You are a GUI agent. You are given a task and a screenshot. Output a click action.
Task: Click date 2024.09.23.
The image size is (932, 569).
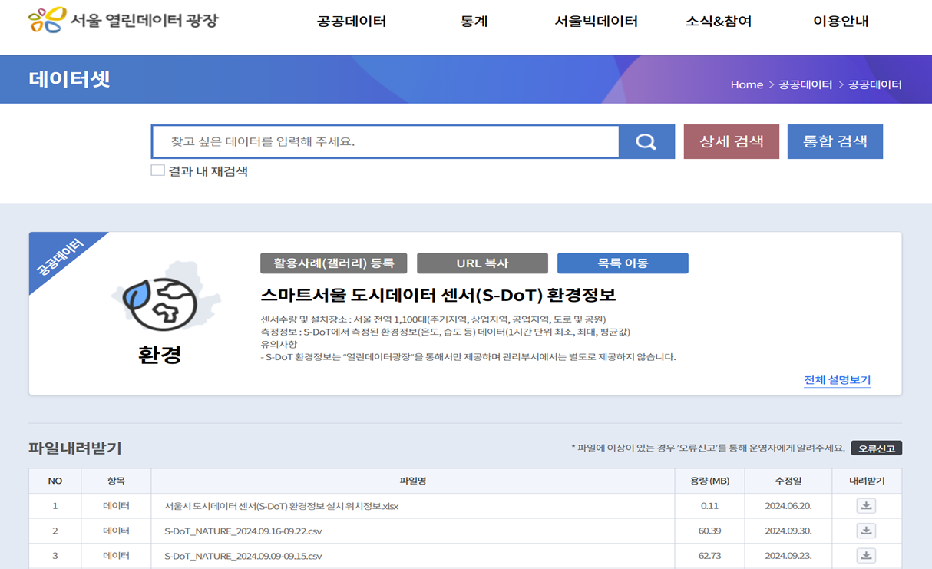pos(788,556)
